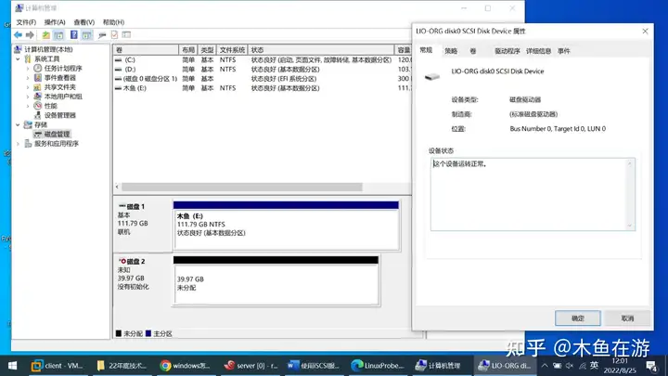
Task: Collapse the 系统工具 tree node
Action: tap(18, 58)
